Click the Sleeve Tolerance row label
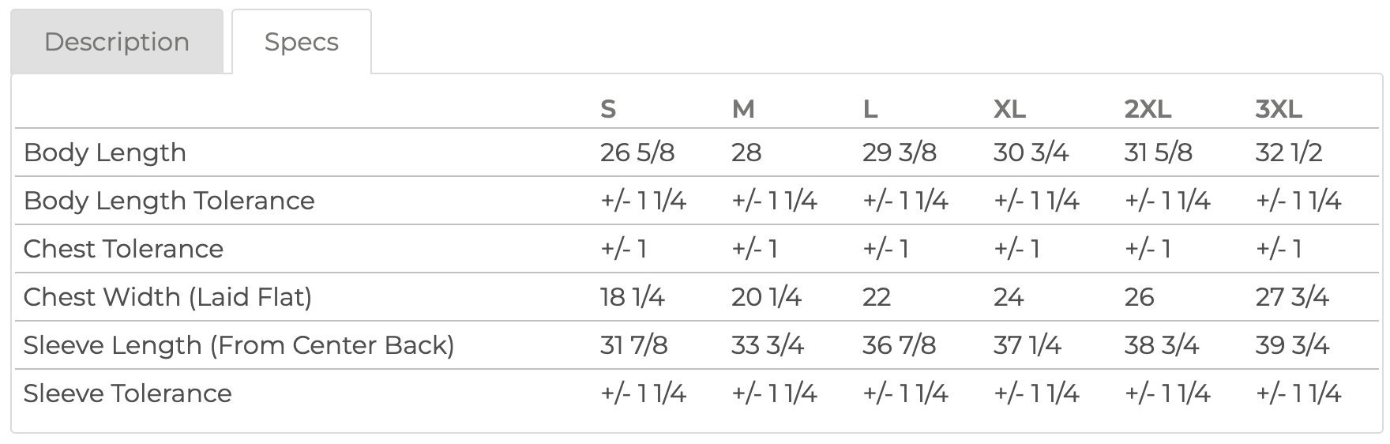Image resolution: width=1390 pixels, height=444 pixels. click(127, 393)
